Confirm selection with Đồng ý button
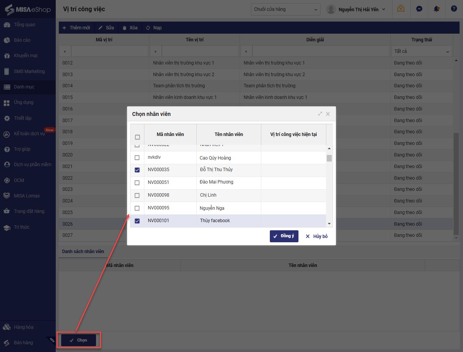This screenshot has width=463, height=352. click(284, 236)
